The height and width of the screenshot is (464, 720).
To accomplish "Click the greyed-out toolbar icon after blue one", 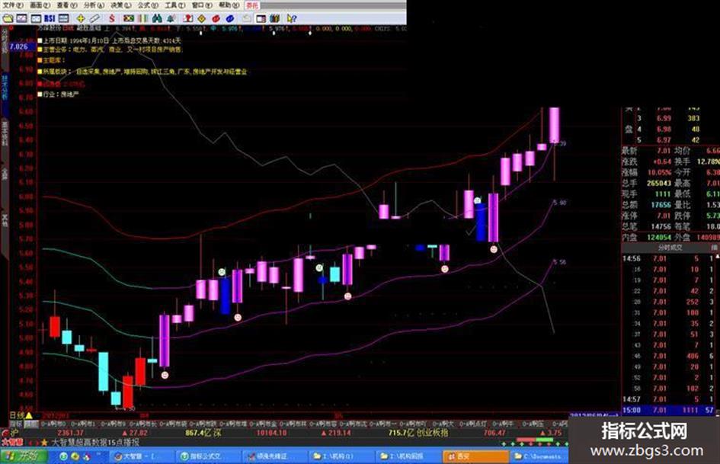I will (x=247, y=18).
